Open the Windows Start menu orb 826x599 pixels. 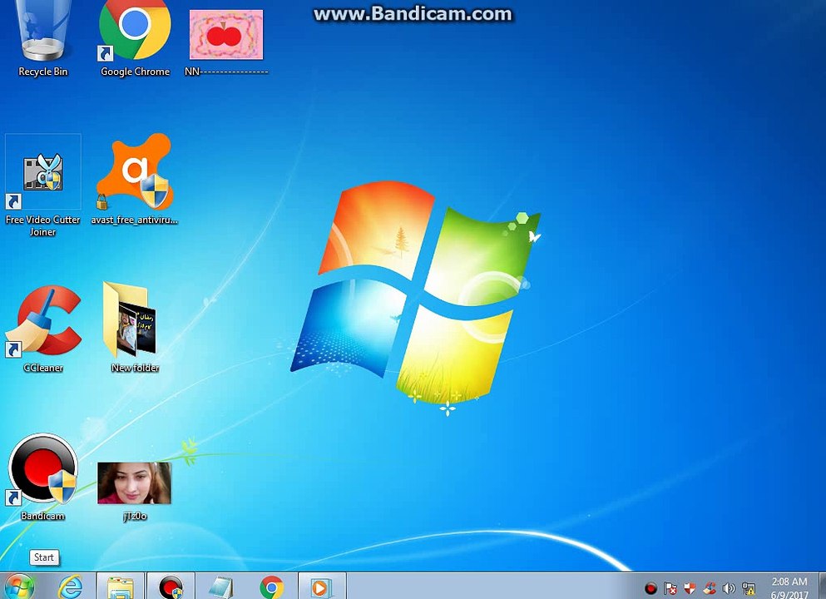[19, 587]
